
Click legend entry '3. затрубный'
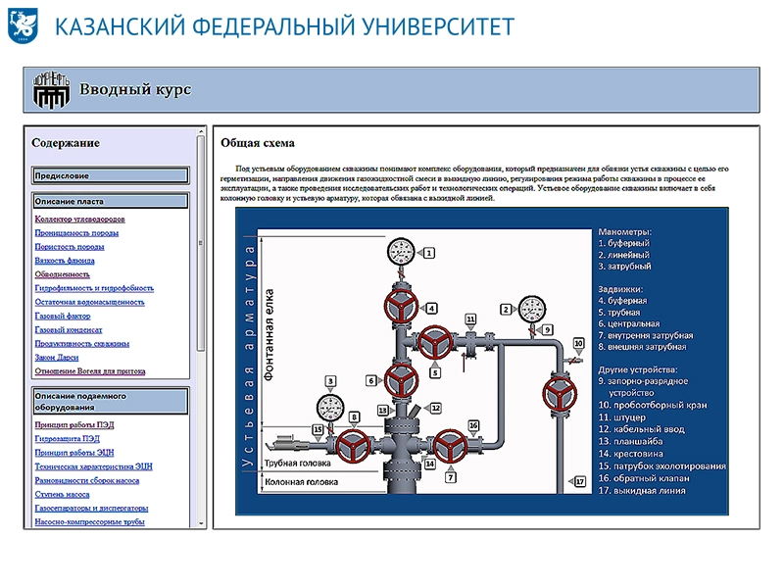pyautogui.click(x=624, y=266)
